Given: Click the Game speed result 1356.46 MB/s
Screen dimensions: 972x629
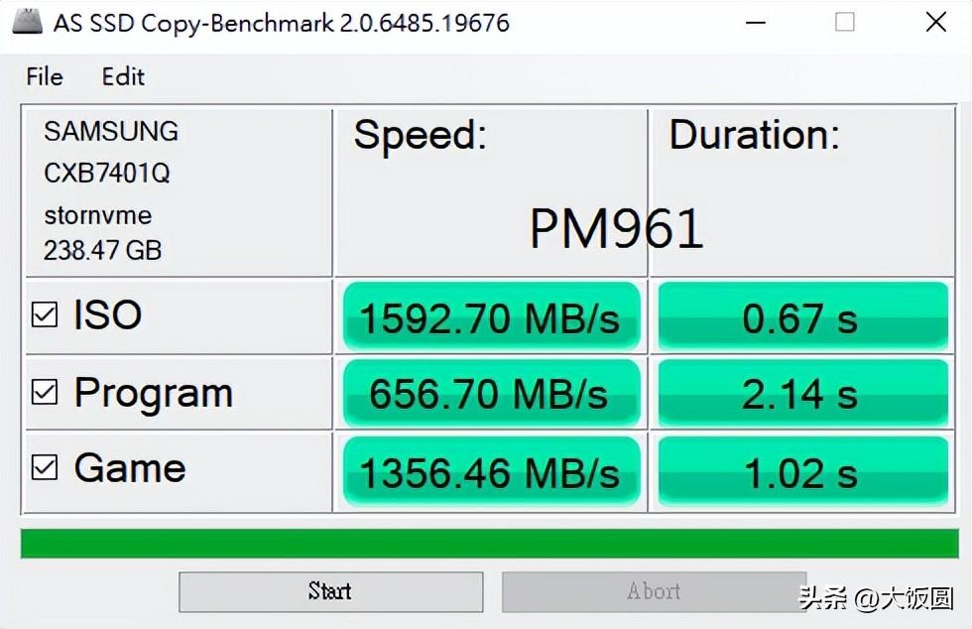Looking at the screenshot, I should (490, 471).
